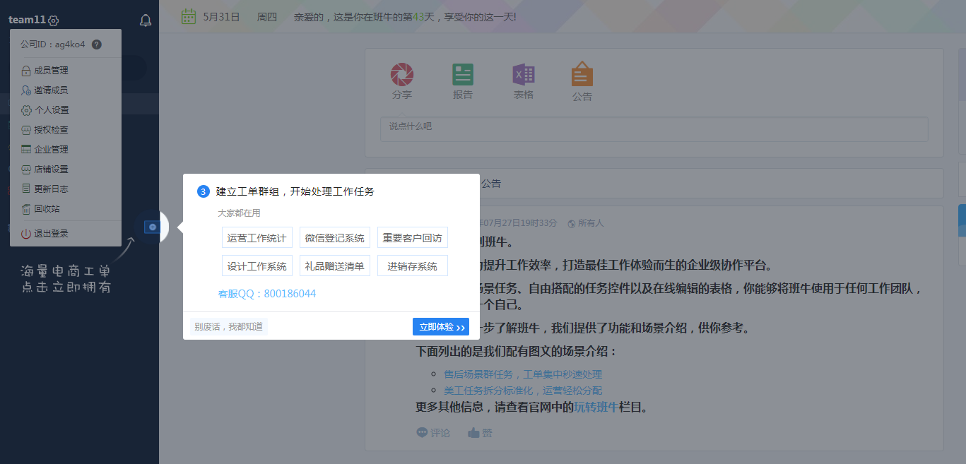The height and width of the screenshot is (464, 966).
Task: Choose the 进销存系统 template
Action: tap(412, 266)
